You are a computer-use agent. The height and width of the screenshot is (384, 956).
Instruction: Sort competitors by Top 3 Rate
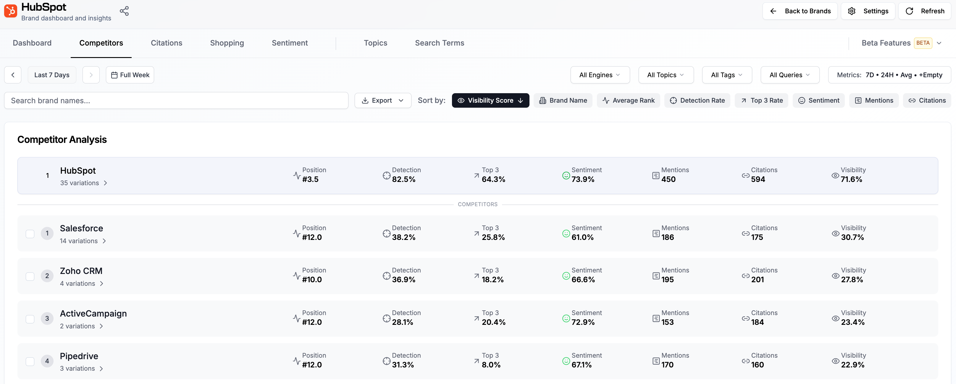tap(761, 101)
